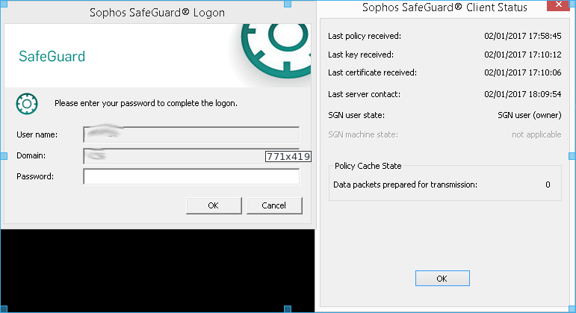The width and height of the screenshot is (576, 313).
Task: Click the User name field
Action: (191, 134)
